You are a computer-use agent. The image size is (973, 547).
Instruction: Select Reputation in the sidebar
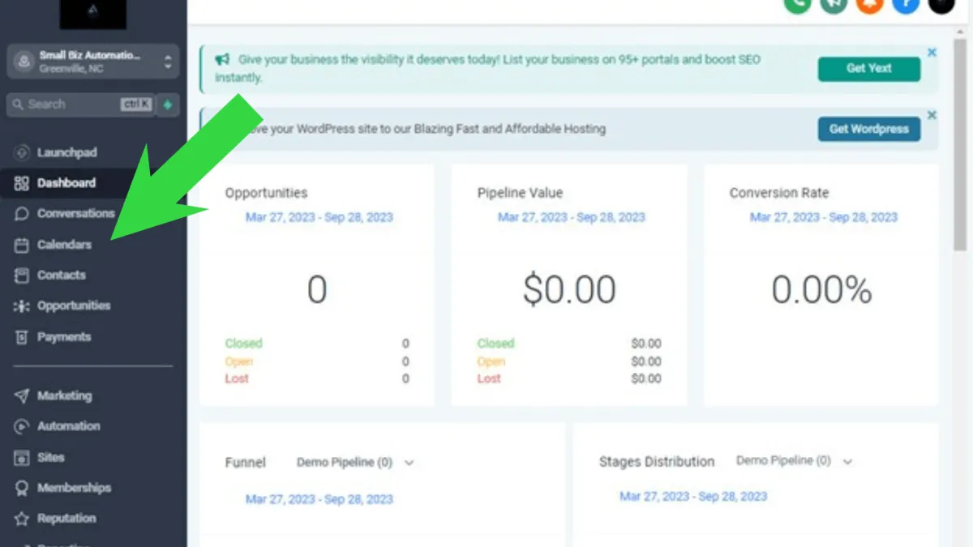55,519
